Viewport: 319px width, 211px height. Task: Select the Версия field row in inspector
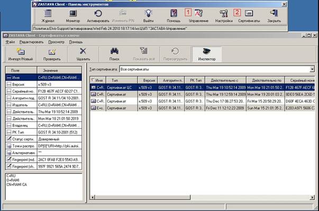43,84
